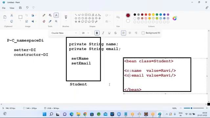Click the Paste clipboard icon
Screen dimensions: 210x118
click(5, 17)
